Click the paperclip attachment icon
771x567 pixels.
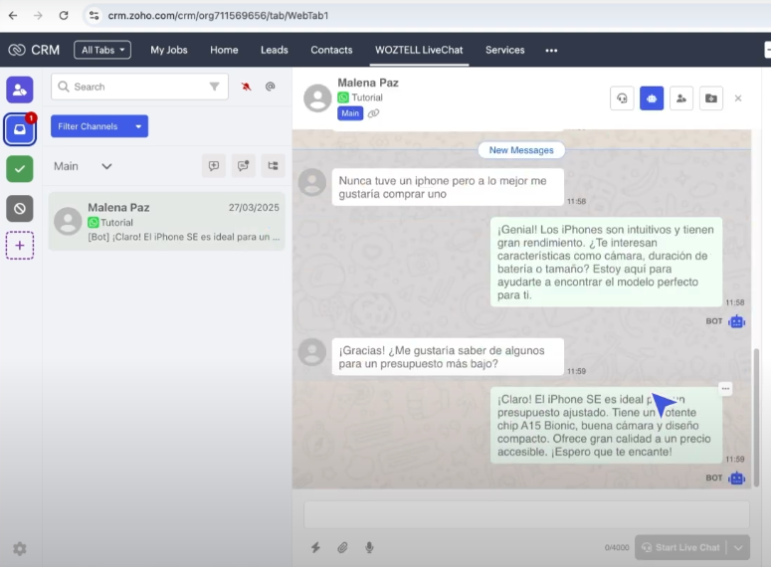(x=342, y=547)
